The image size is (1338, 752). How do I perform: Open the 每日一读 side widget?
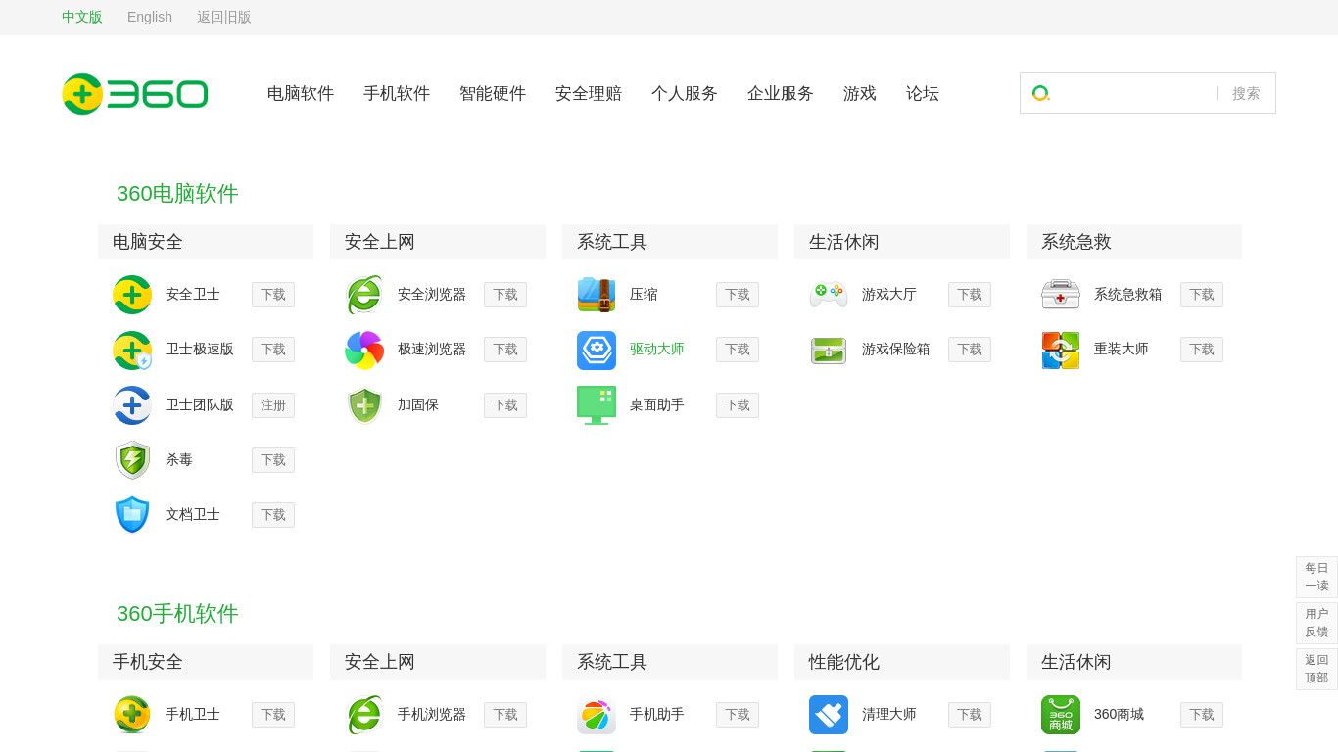click(x=1316, y=577)
